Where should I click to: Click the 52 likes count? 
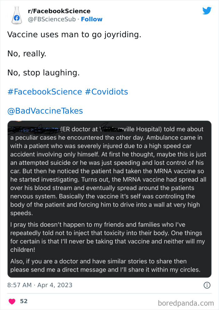click(x=24, y=301)
